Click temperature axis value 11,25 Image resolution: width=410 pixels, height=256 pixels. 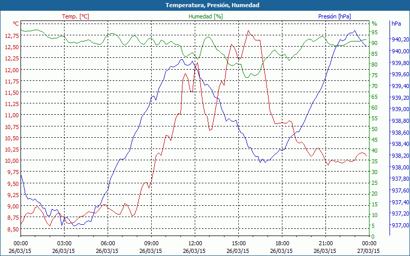[x=12, y=104]
